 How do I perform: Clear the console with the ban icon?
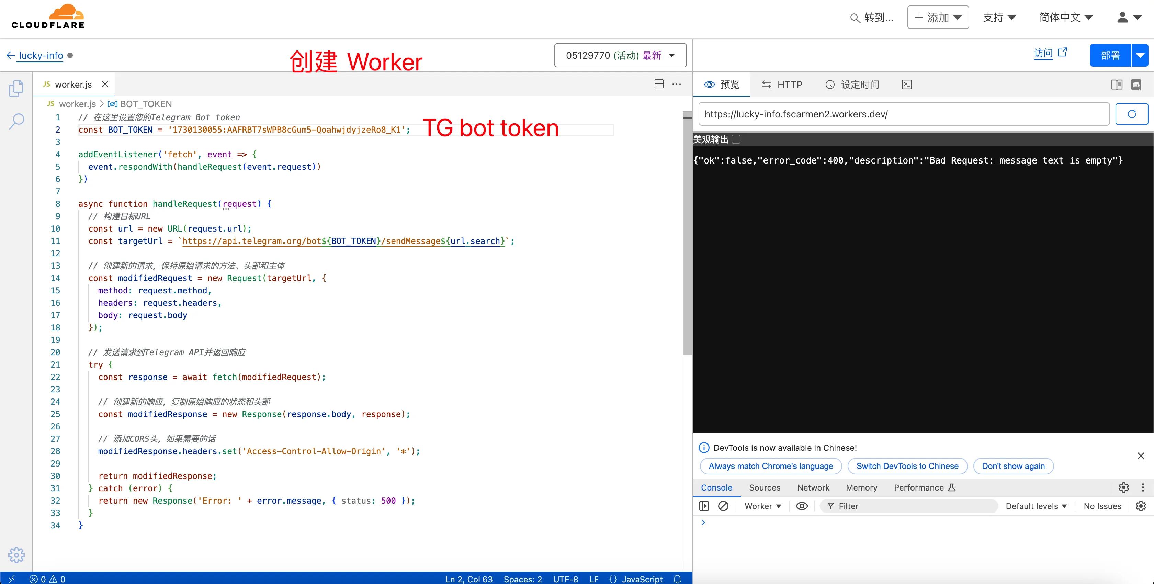[x=723, y=506]
